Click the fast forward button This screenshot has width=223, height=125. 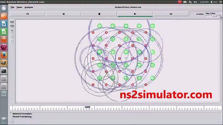tap(171, 14)
